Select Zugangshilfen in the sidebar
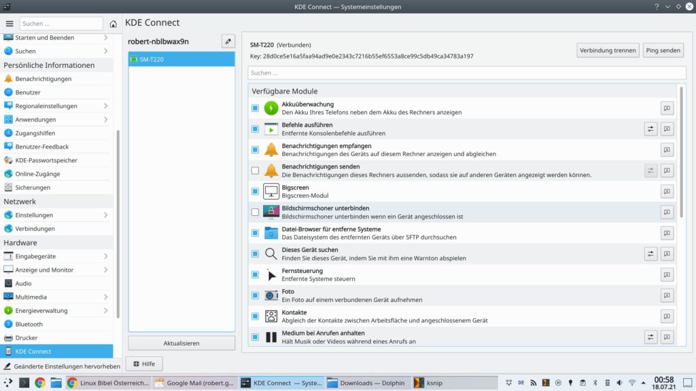This screenshot has height=391, width=696. click(x=56, y=134)
